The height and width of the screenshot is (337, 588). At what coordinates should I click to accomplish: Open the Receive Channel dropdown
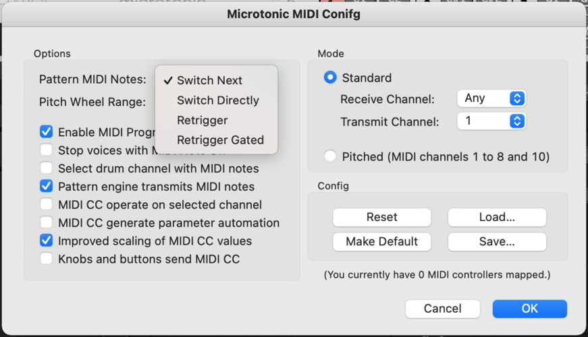(x=491, y=98)
